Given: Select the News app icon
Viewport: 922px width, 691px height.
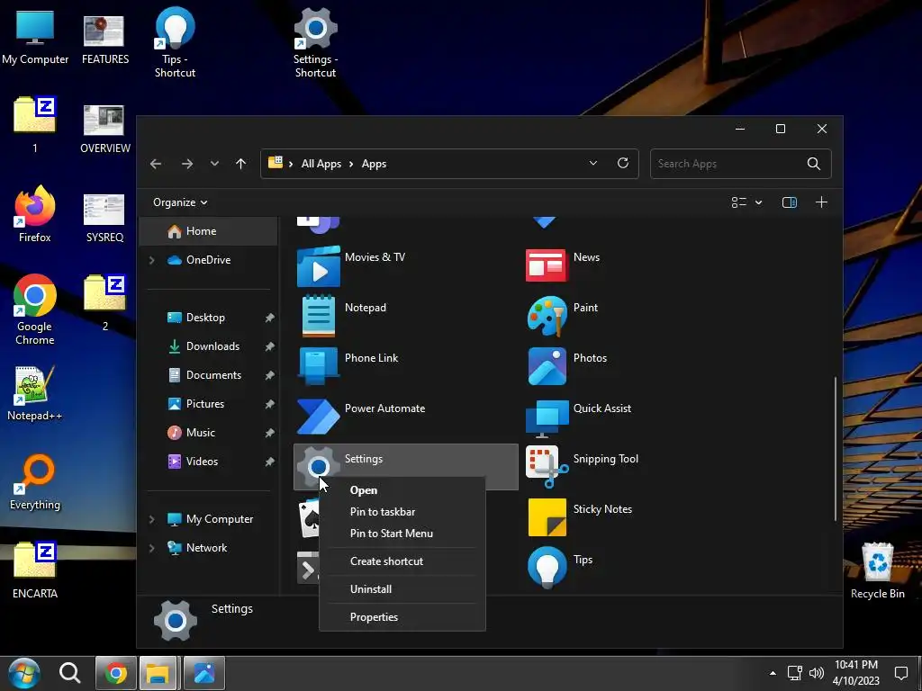Looking at the screenshot, I should tap(547, 265).
